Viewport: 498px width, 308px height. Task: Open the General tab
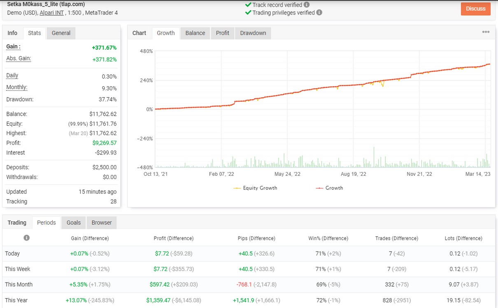pos(61,33)
